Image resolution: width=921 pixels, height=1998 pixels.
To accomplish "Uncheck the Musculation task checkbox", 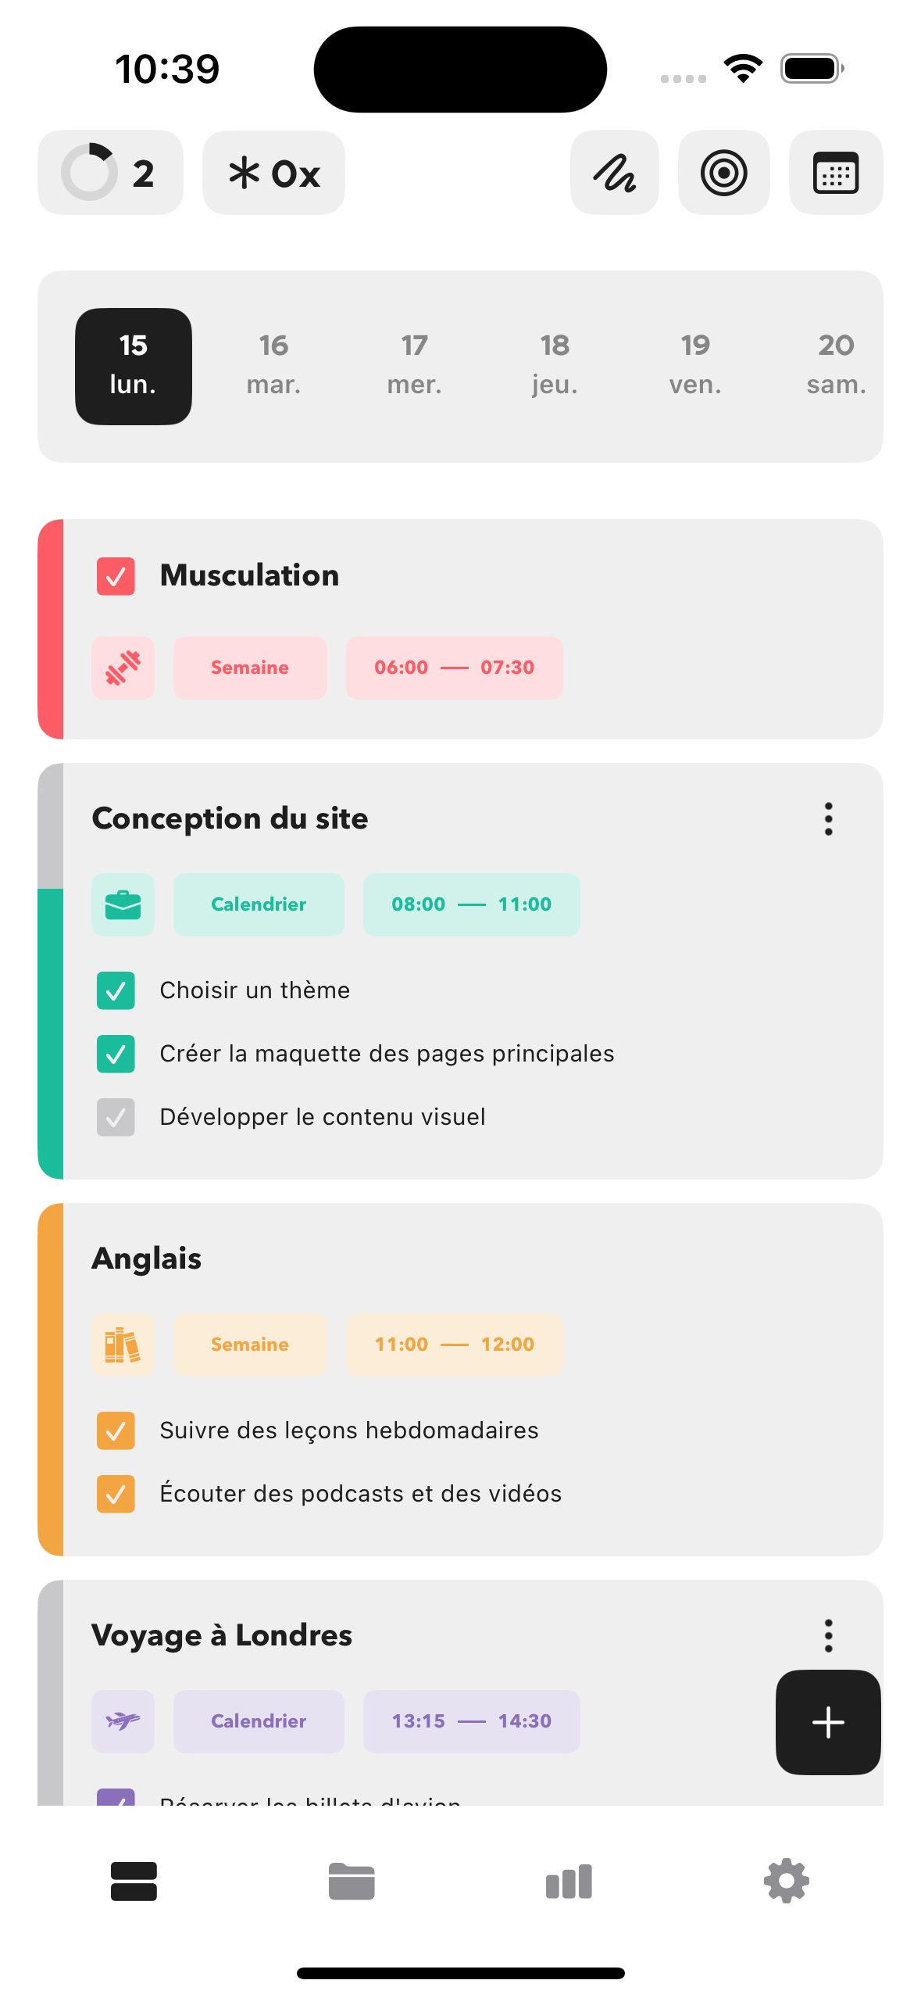I will tap(116, 576).
